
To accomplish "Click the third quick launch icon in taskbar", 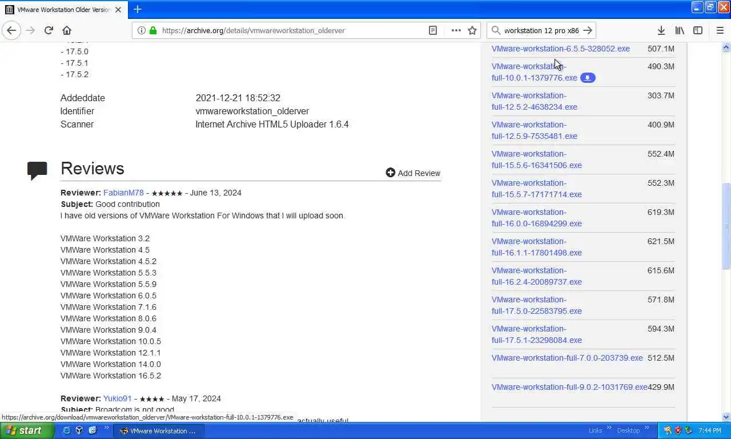I will tap(93, 430).
